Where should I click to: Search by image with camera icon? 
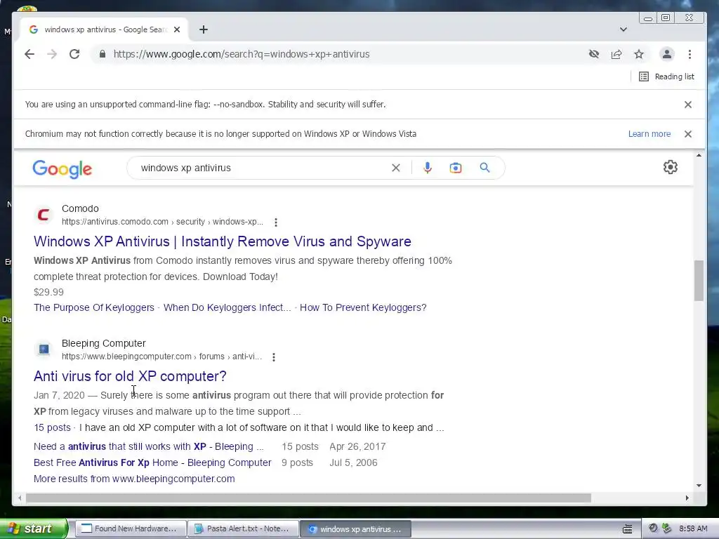[455, 168]
